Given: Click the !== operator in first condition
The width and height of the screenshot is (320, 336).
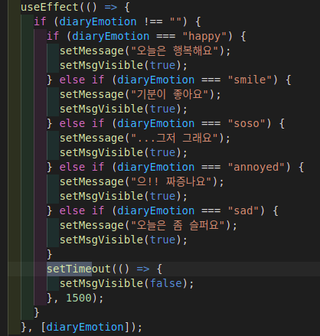Looking at the screenshot, I should [153, 21].
